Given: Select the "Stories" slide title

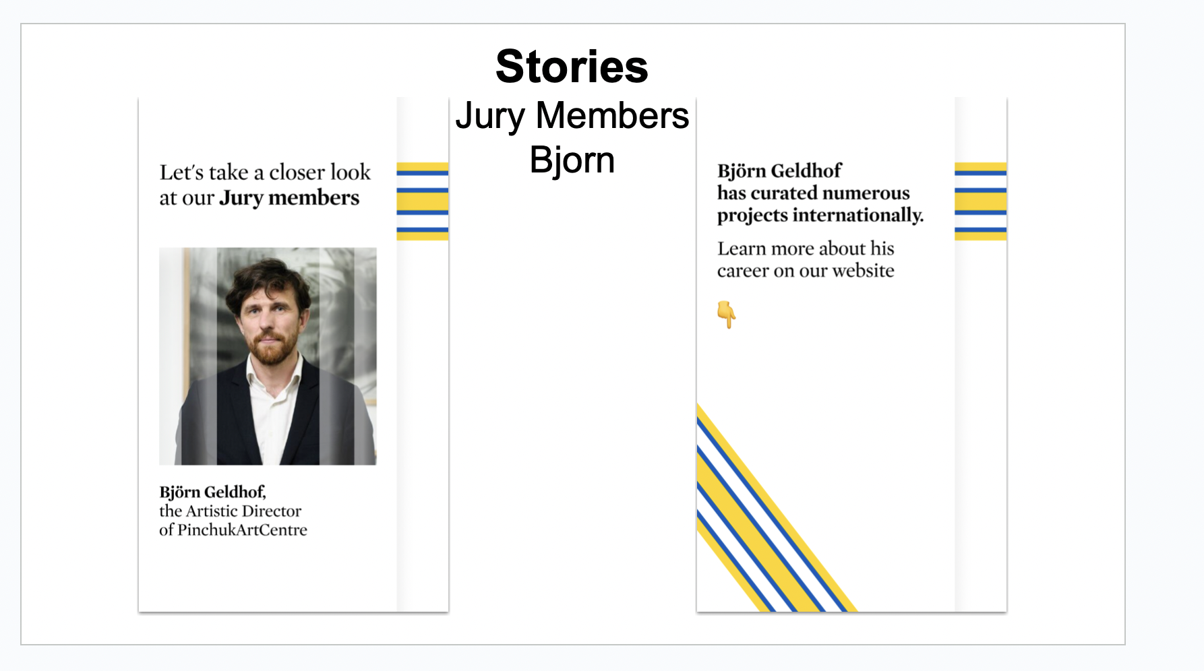Looking at the screenshot, I should (572, 67).
